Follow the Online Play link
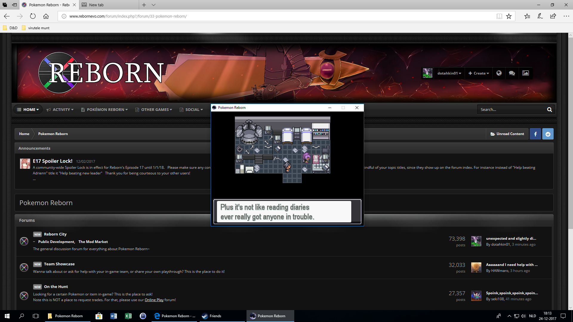The width and height of the screenshot is (573, 322). click(x=154, y=300)
